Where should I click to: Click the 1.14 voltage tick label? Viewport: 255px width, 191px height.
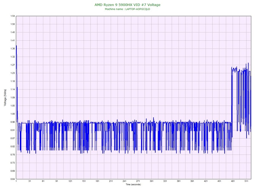click(x=13, y=89)
